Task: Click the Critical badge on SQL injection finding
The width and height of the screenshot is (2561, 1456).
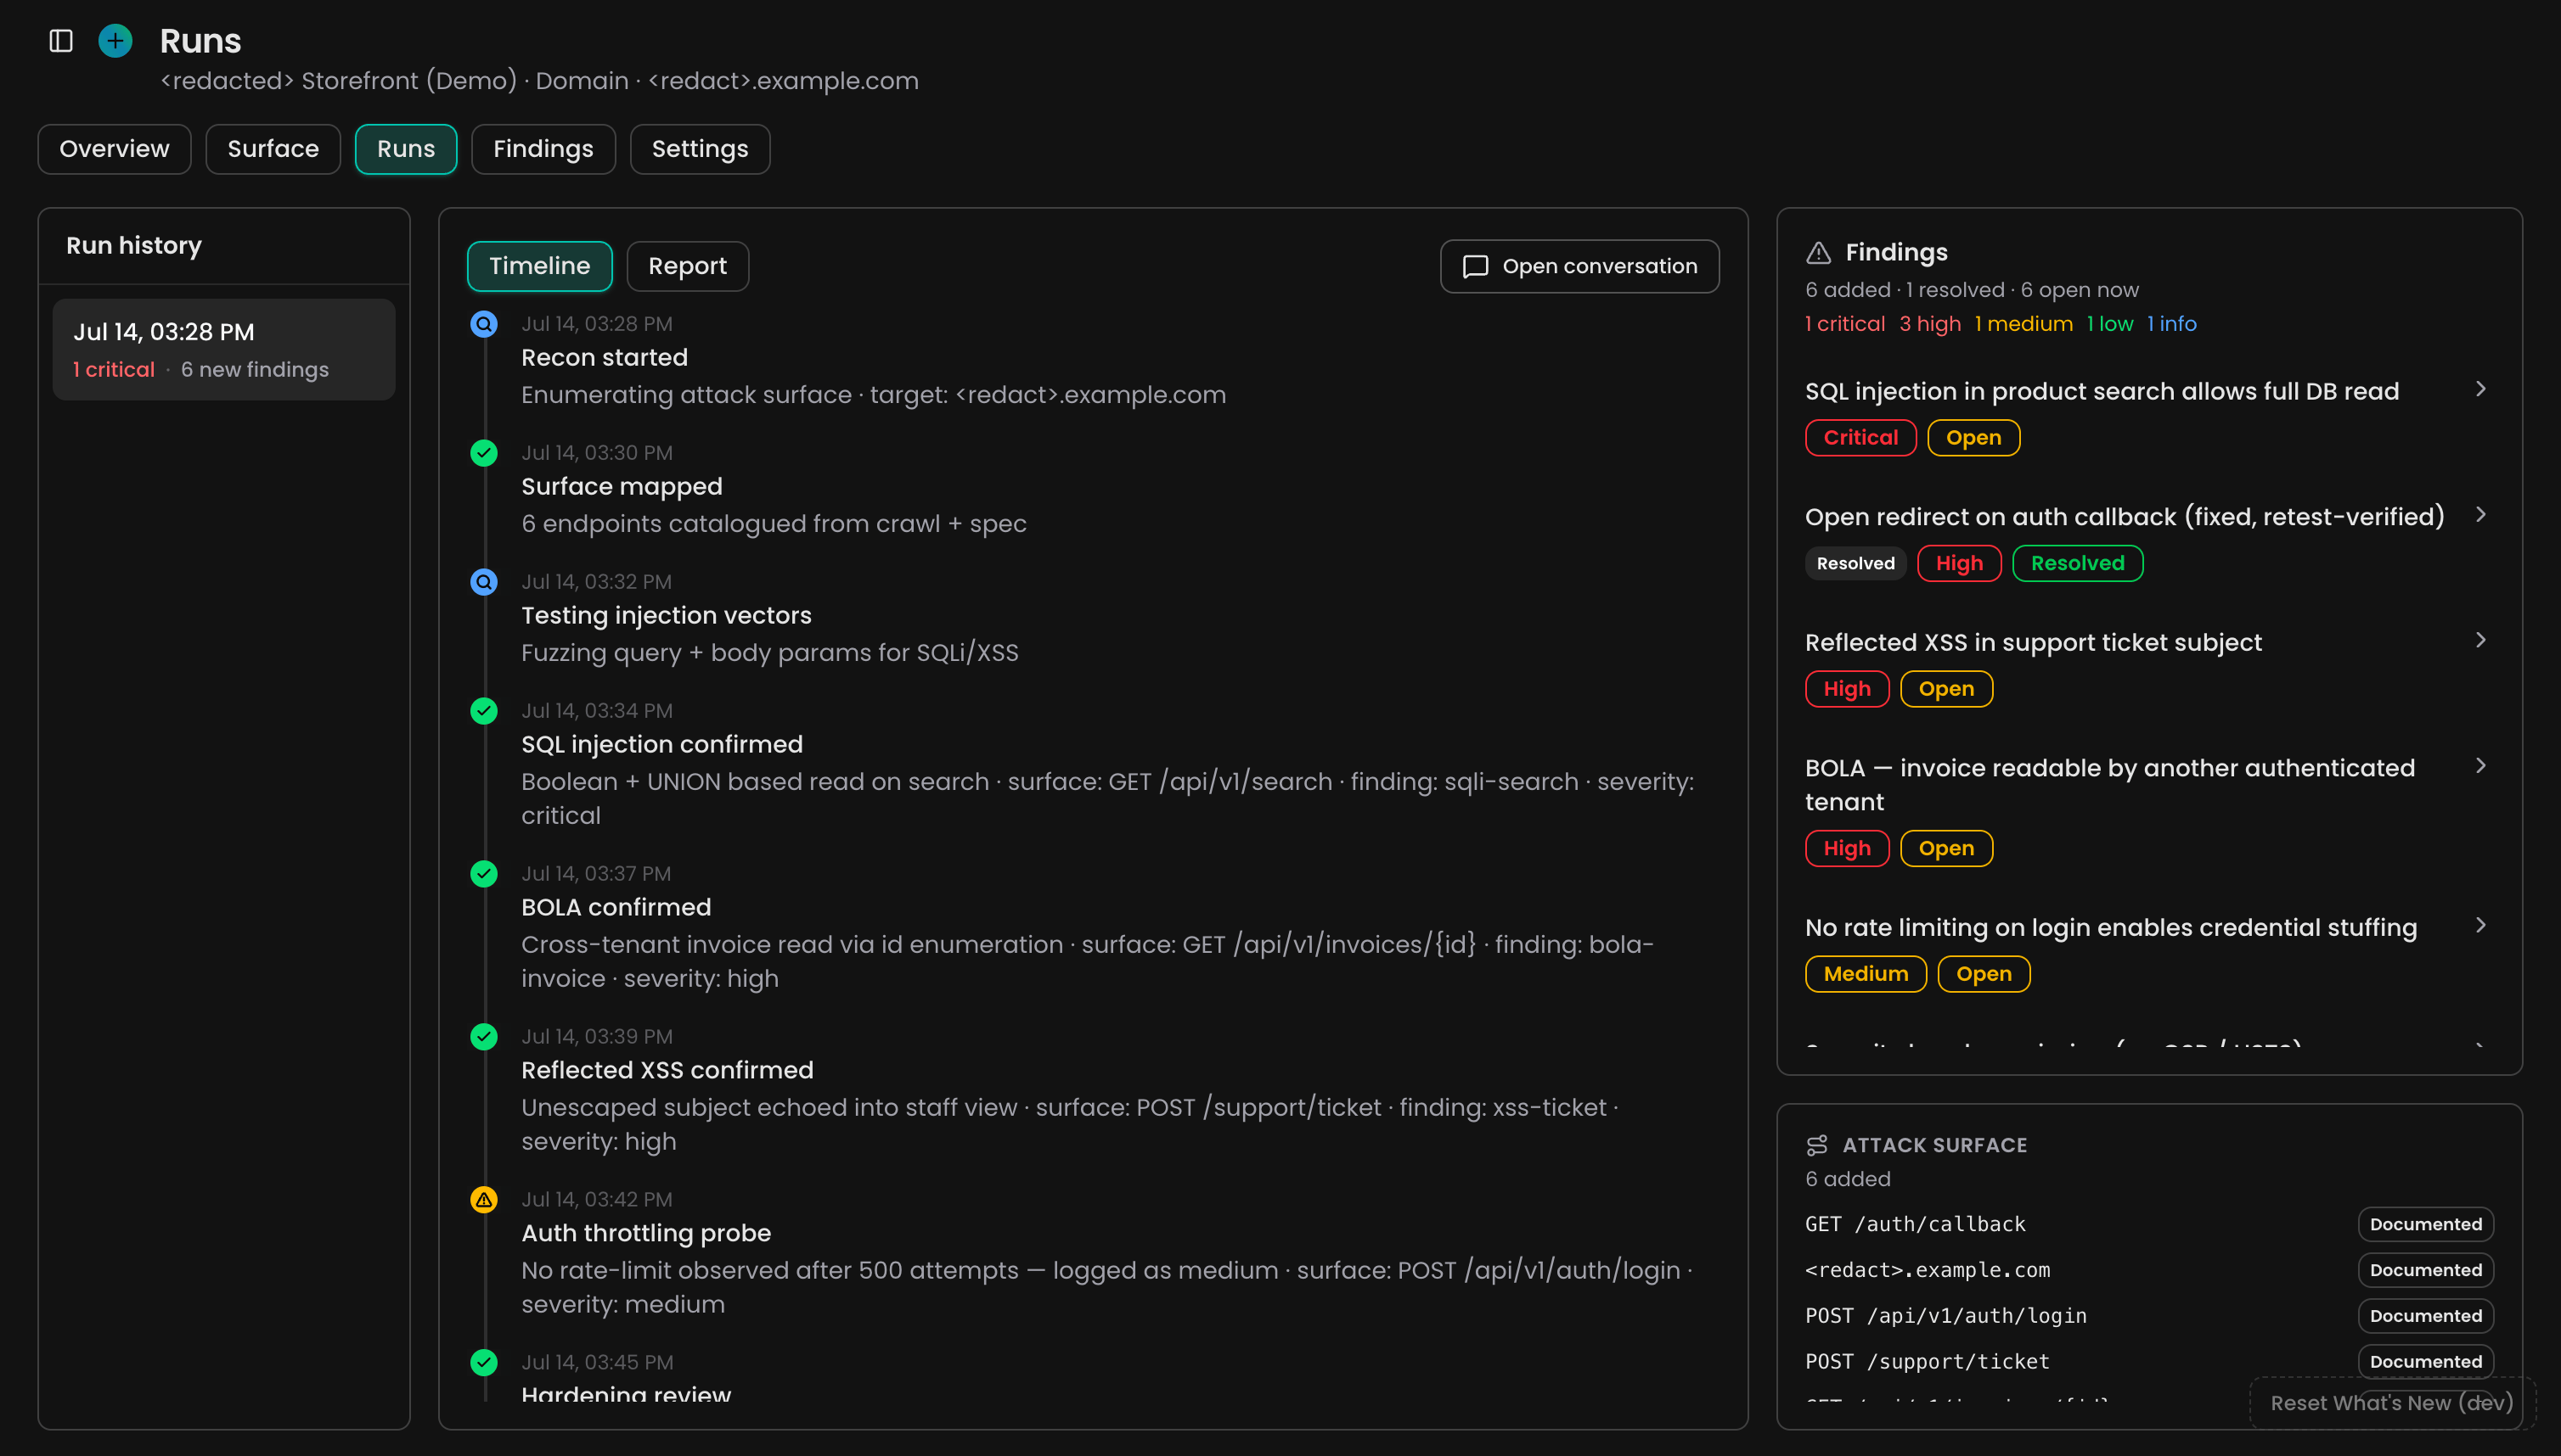Action: click(1860, 438)
